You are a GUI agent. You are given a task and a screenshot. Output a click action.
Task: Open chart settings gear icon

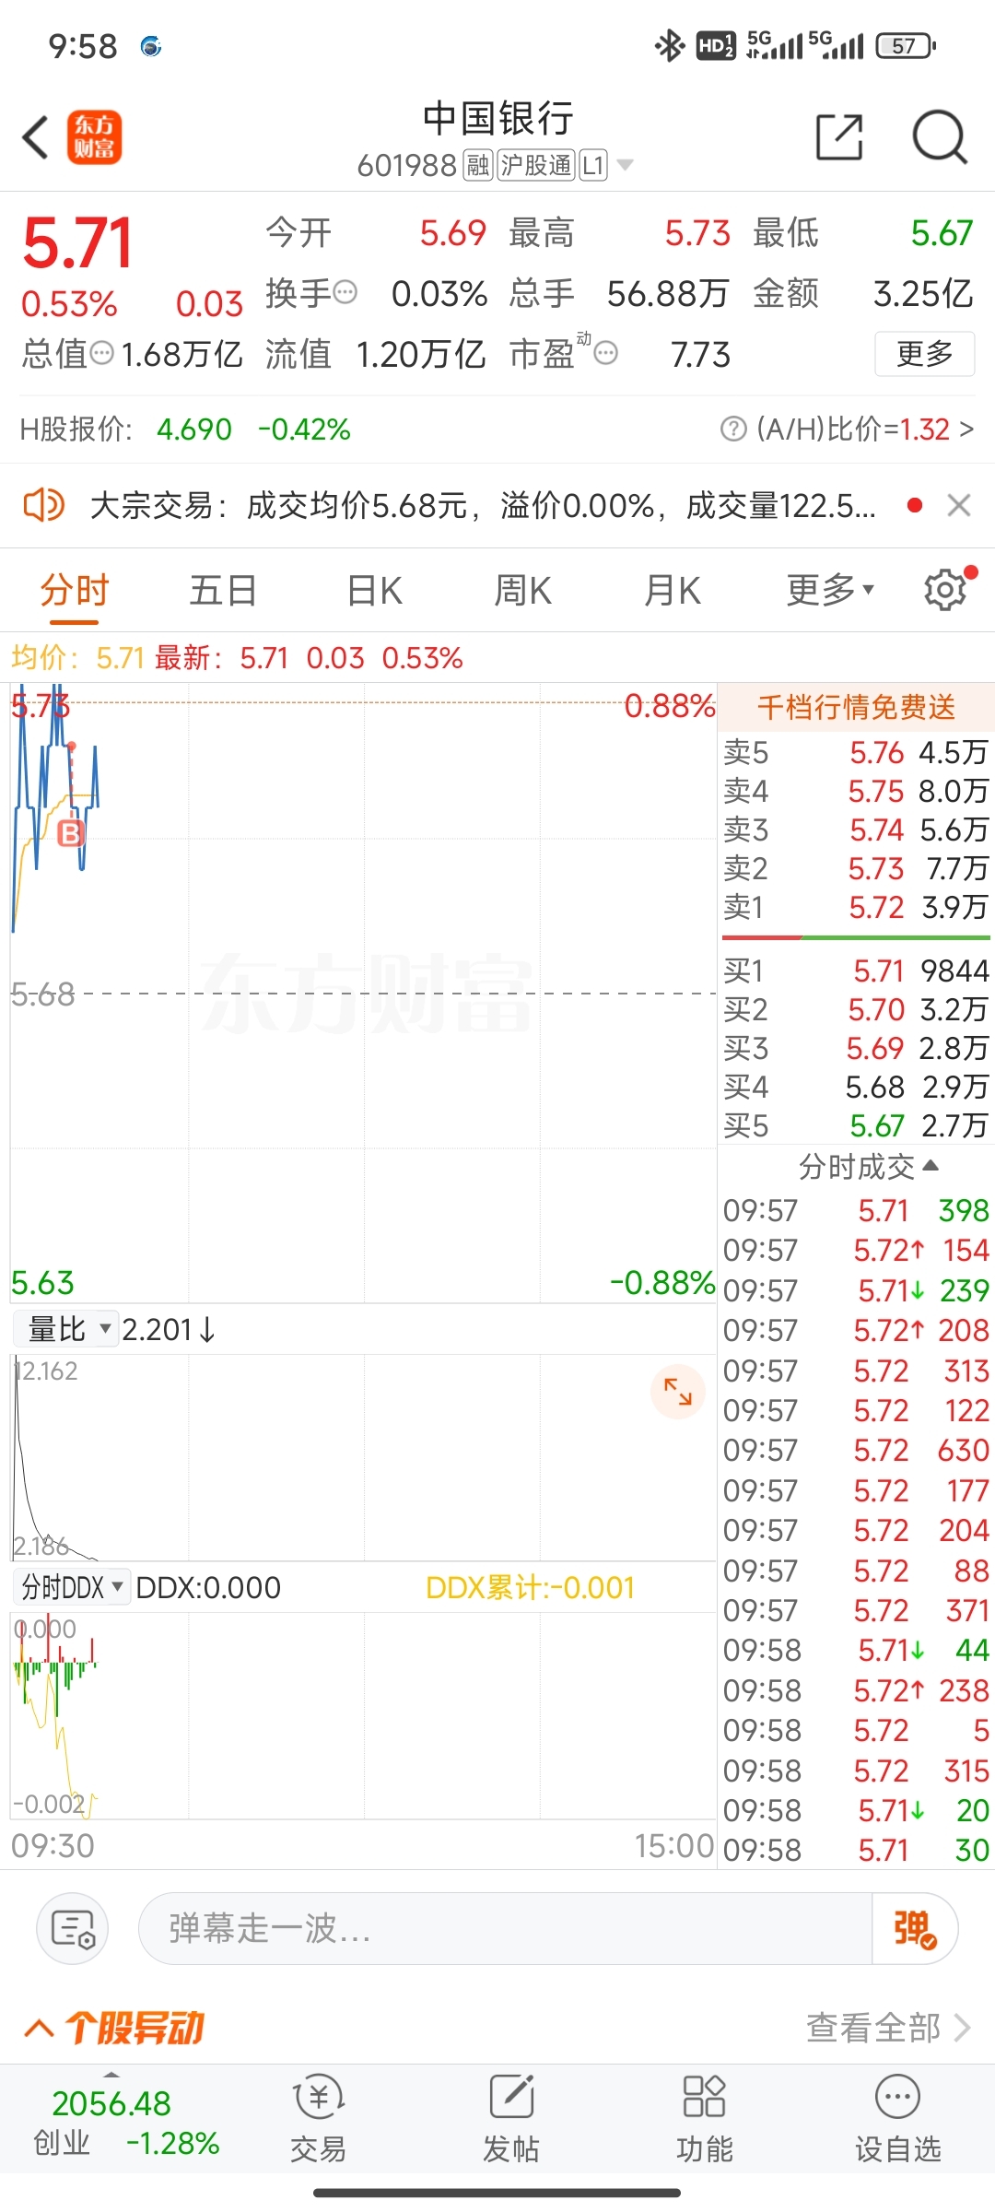click(945, 590)
